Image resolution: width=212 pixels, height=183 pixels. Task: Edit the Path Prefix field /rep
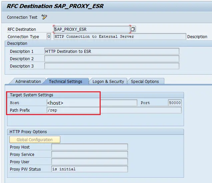coord(114,110)
